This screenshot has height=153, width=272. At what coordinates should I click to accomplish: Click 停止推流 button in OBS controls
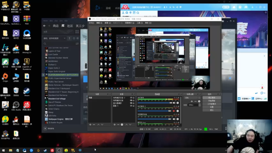click(x=212, y=98)
